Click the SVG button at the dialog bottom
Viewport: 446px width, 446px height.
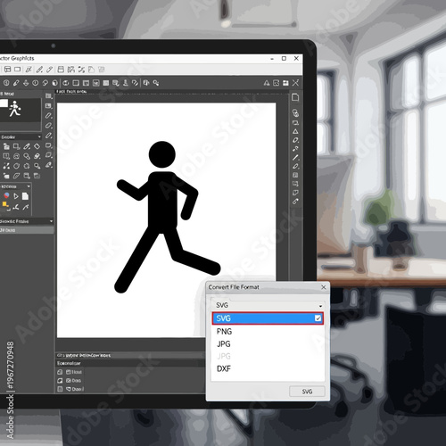click(307, 392)
